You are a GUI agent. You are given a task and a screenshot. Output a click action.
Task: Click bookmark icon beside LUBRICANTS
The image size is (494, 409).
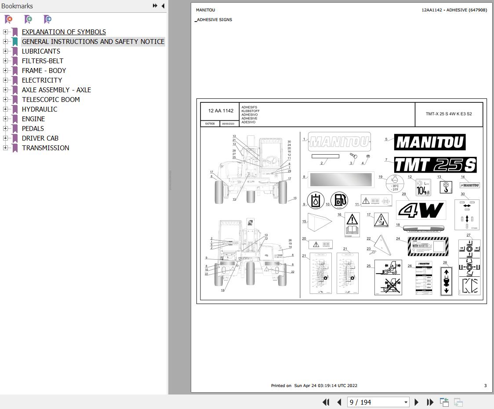pos(15,51)
